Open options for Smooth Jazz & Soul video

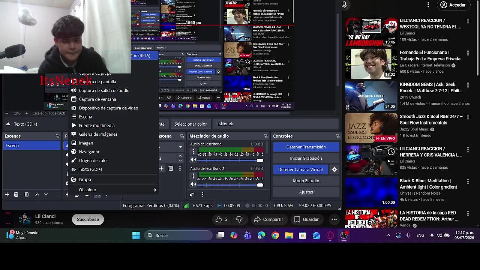pyautogui.click(x=468, y=117)
